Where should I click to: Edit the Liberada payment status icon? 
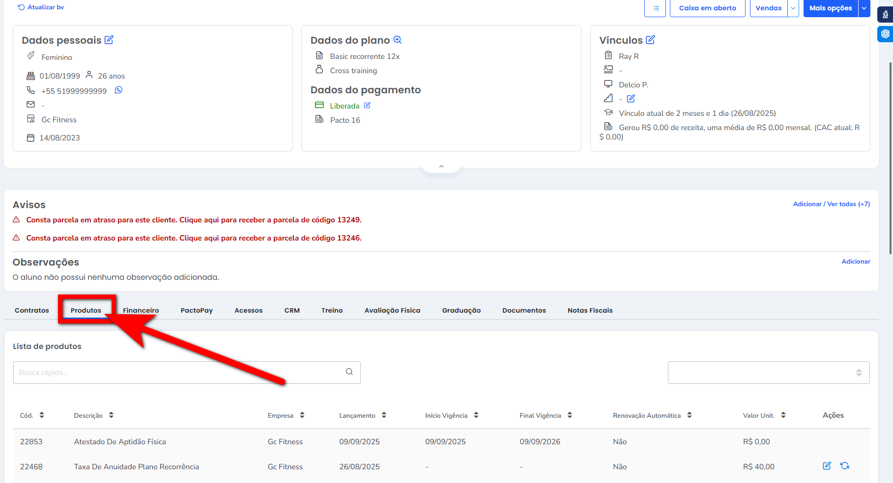367,106
